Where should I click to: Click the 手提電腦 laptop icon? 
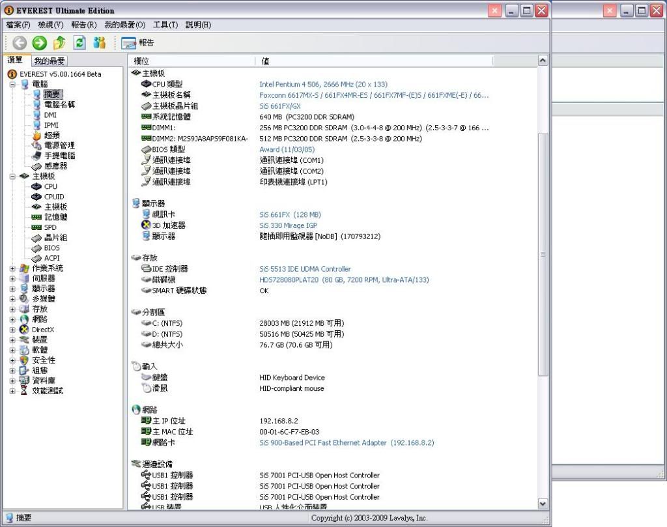click(36, 156)
